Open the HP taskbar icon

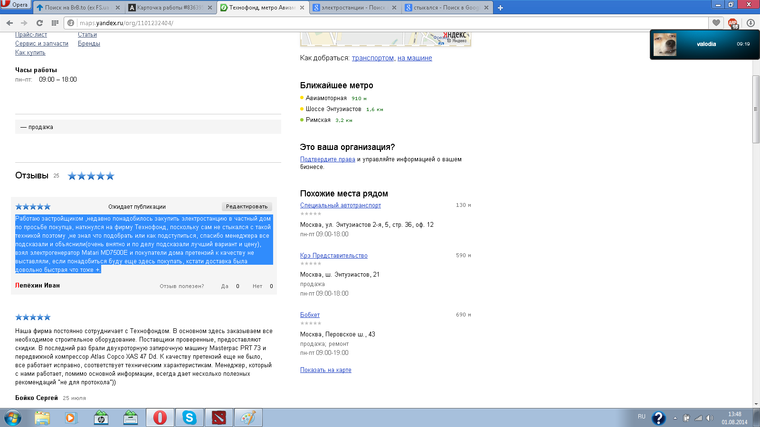point(101,418)
